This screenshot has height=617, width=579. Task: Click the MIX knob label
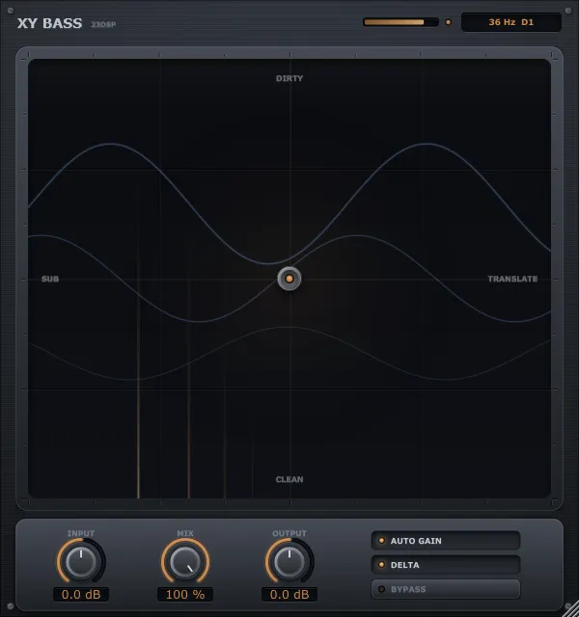[x=185, y=533]
